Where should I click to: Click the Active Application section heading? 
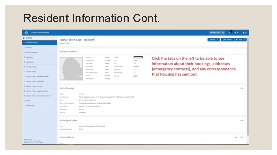click(x=68, y=120)
